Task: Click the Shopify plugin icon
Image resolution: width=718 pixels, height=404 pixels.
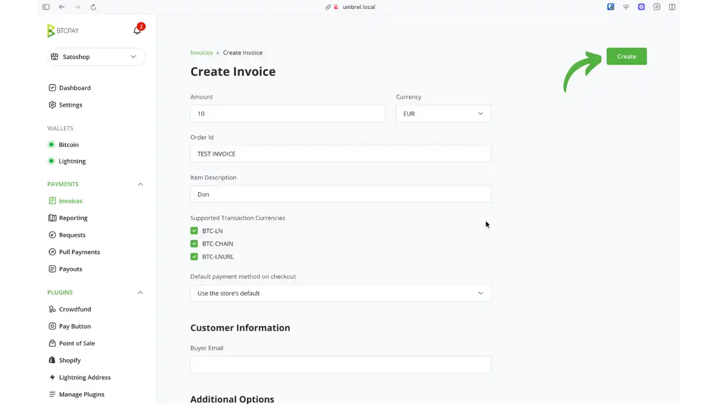Action: click(52, 360)
